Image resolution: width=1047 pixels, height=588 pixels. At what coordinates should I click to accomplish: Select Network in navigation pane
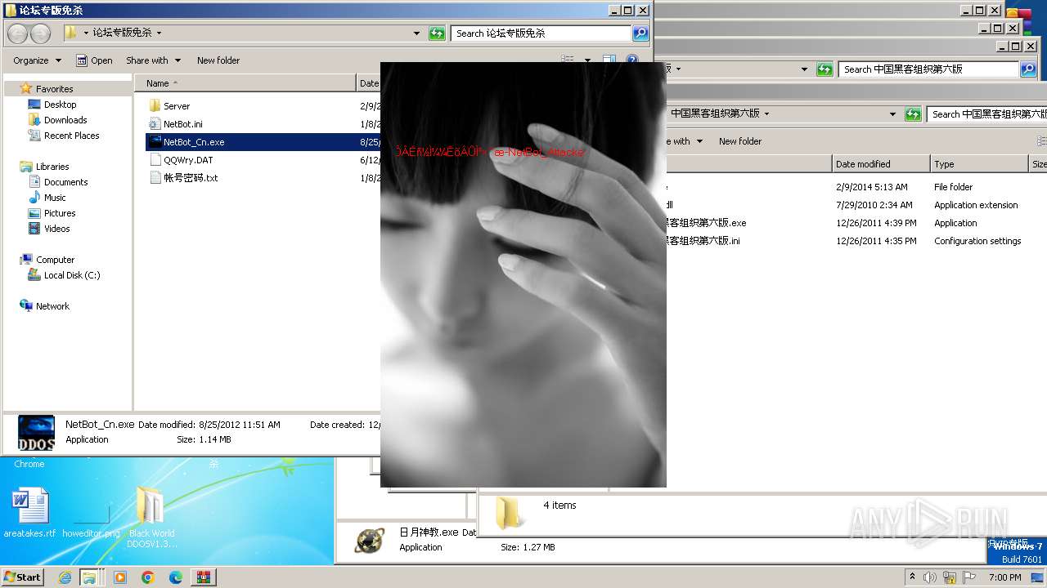tap(52, 306)
